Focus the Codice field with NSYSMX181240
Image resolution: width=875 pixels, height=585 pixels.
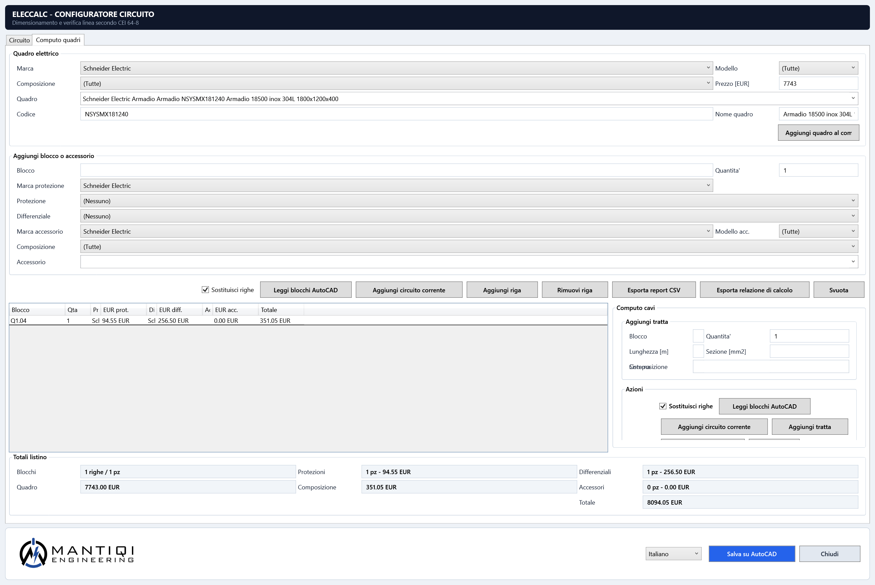(x=396, y=114)
